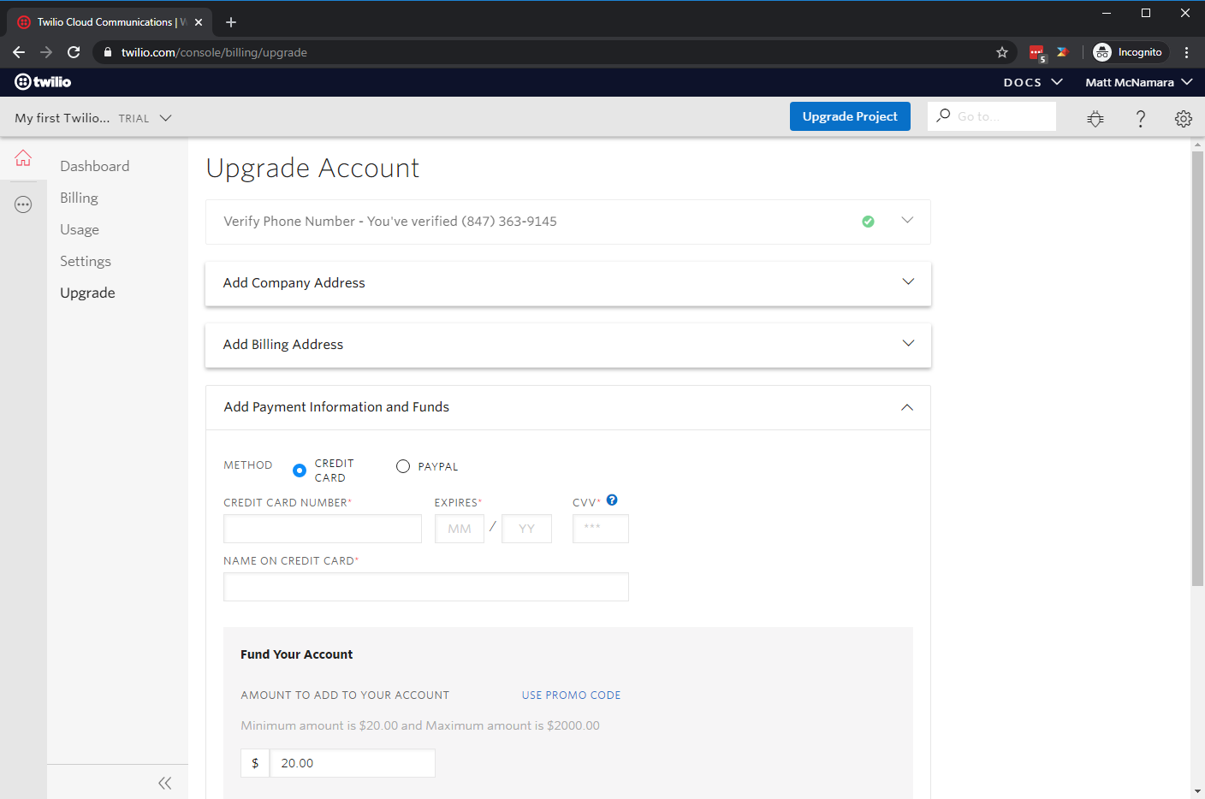Open the DOCS dropdown menu
The height and width of the screenshot is (799, 1205).
pyautogui.click(x=1033, y=82)
